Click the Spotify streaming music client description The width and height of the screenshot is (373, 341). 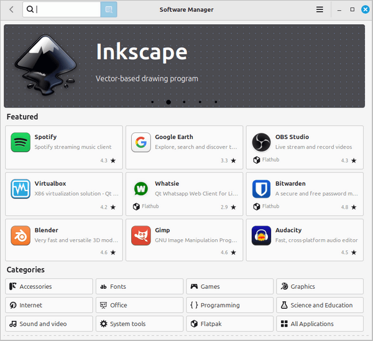[73, 147]
